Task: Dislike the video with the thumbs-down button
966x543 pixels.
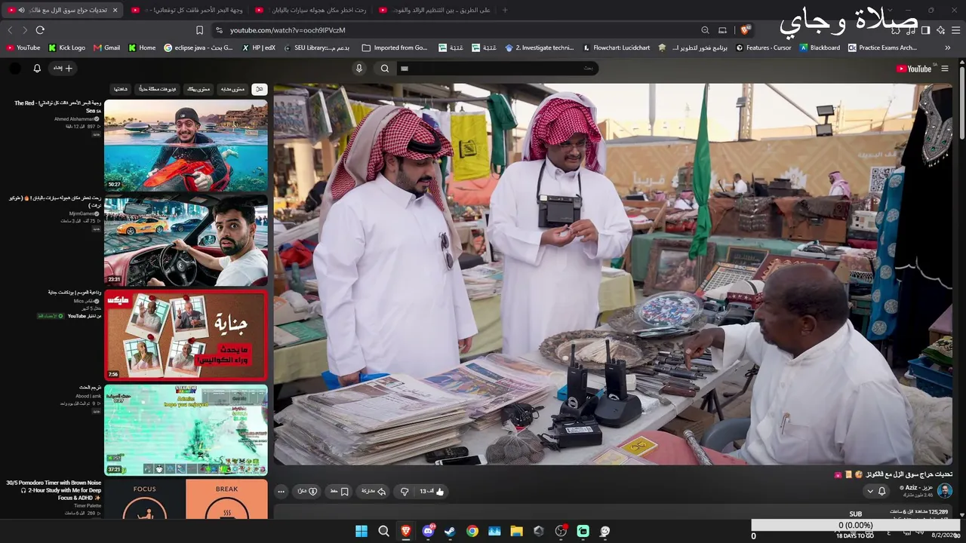Action: (405, 492)
